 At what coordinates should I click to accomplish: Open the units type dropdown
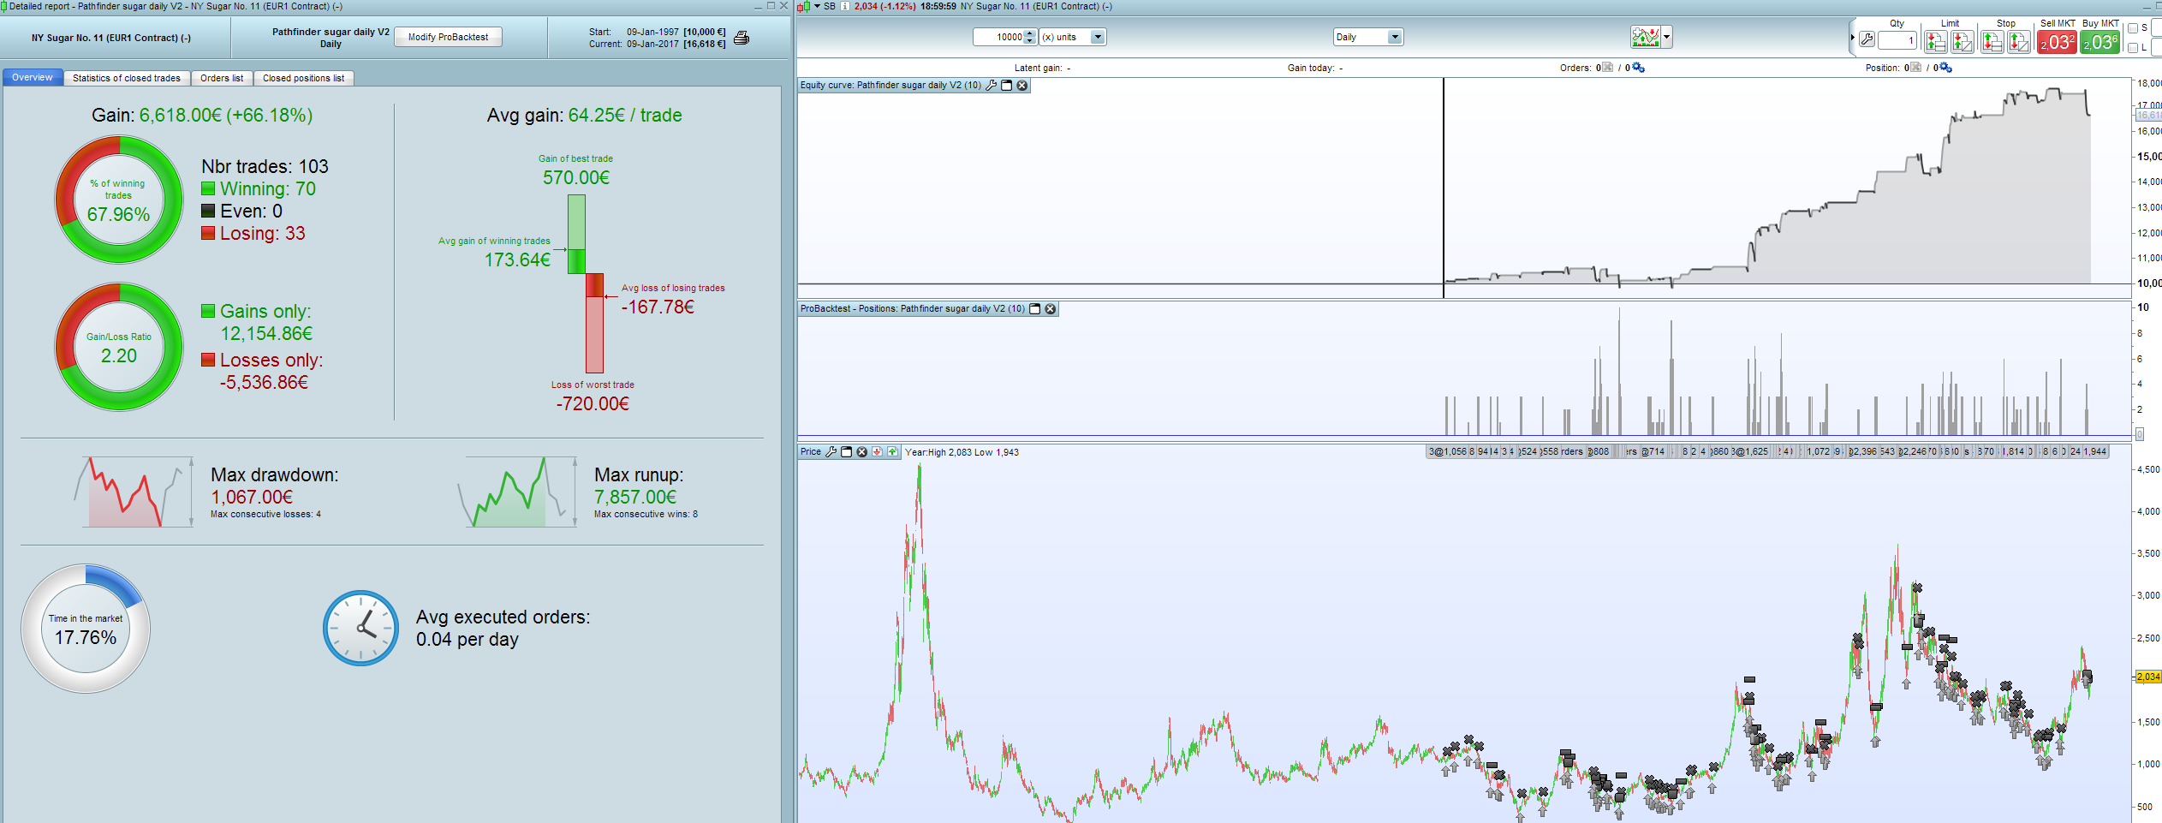click(1099, 37)
